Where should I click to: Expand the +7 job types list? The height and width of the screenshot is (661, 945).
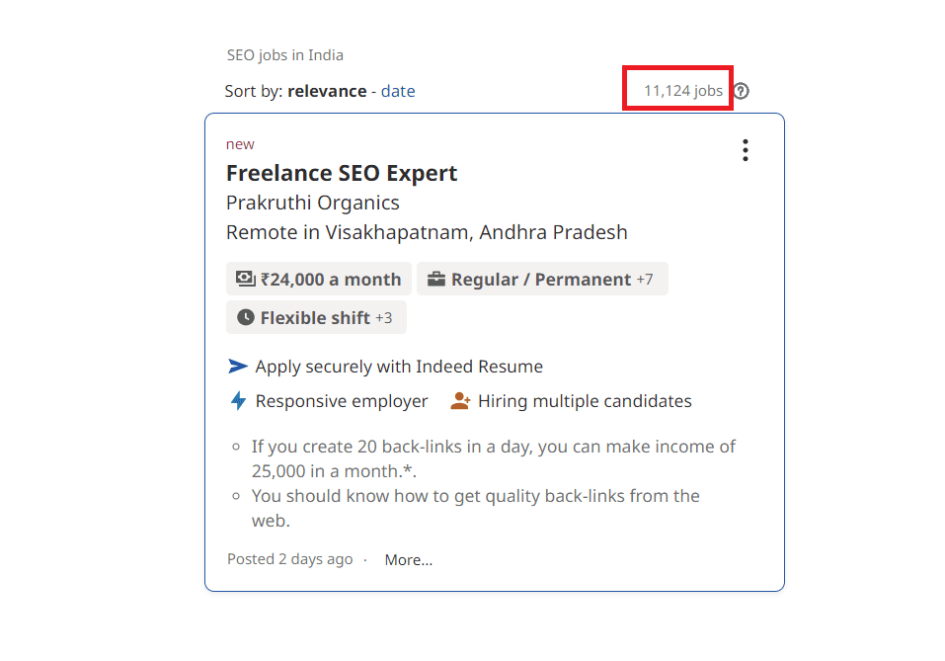(x=647, y=280)
